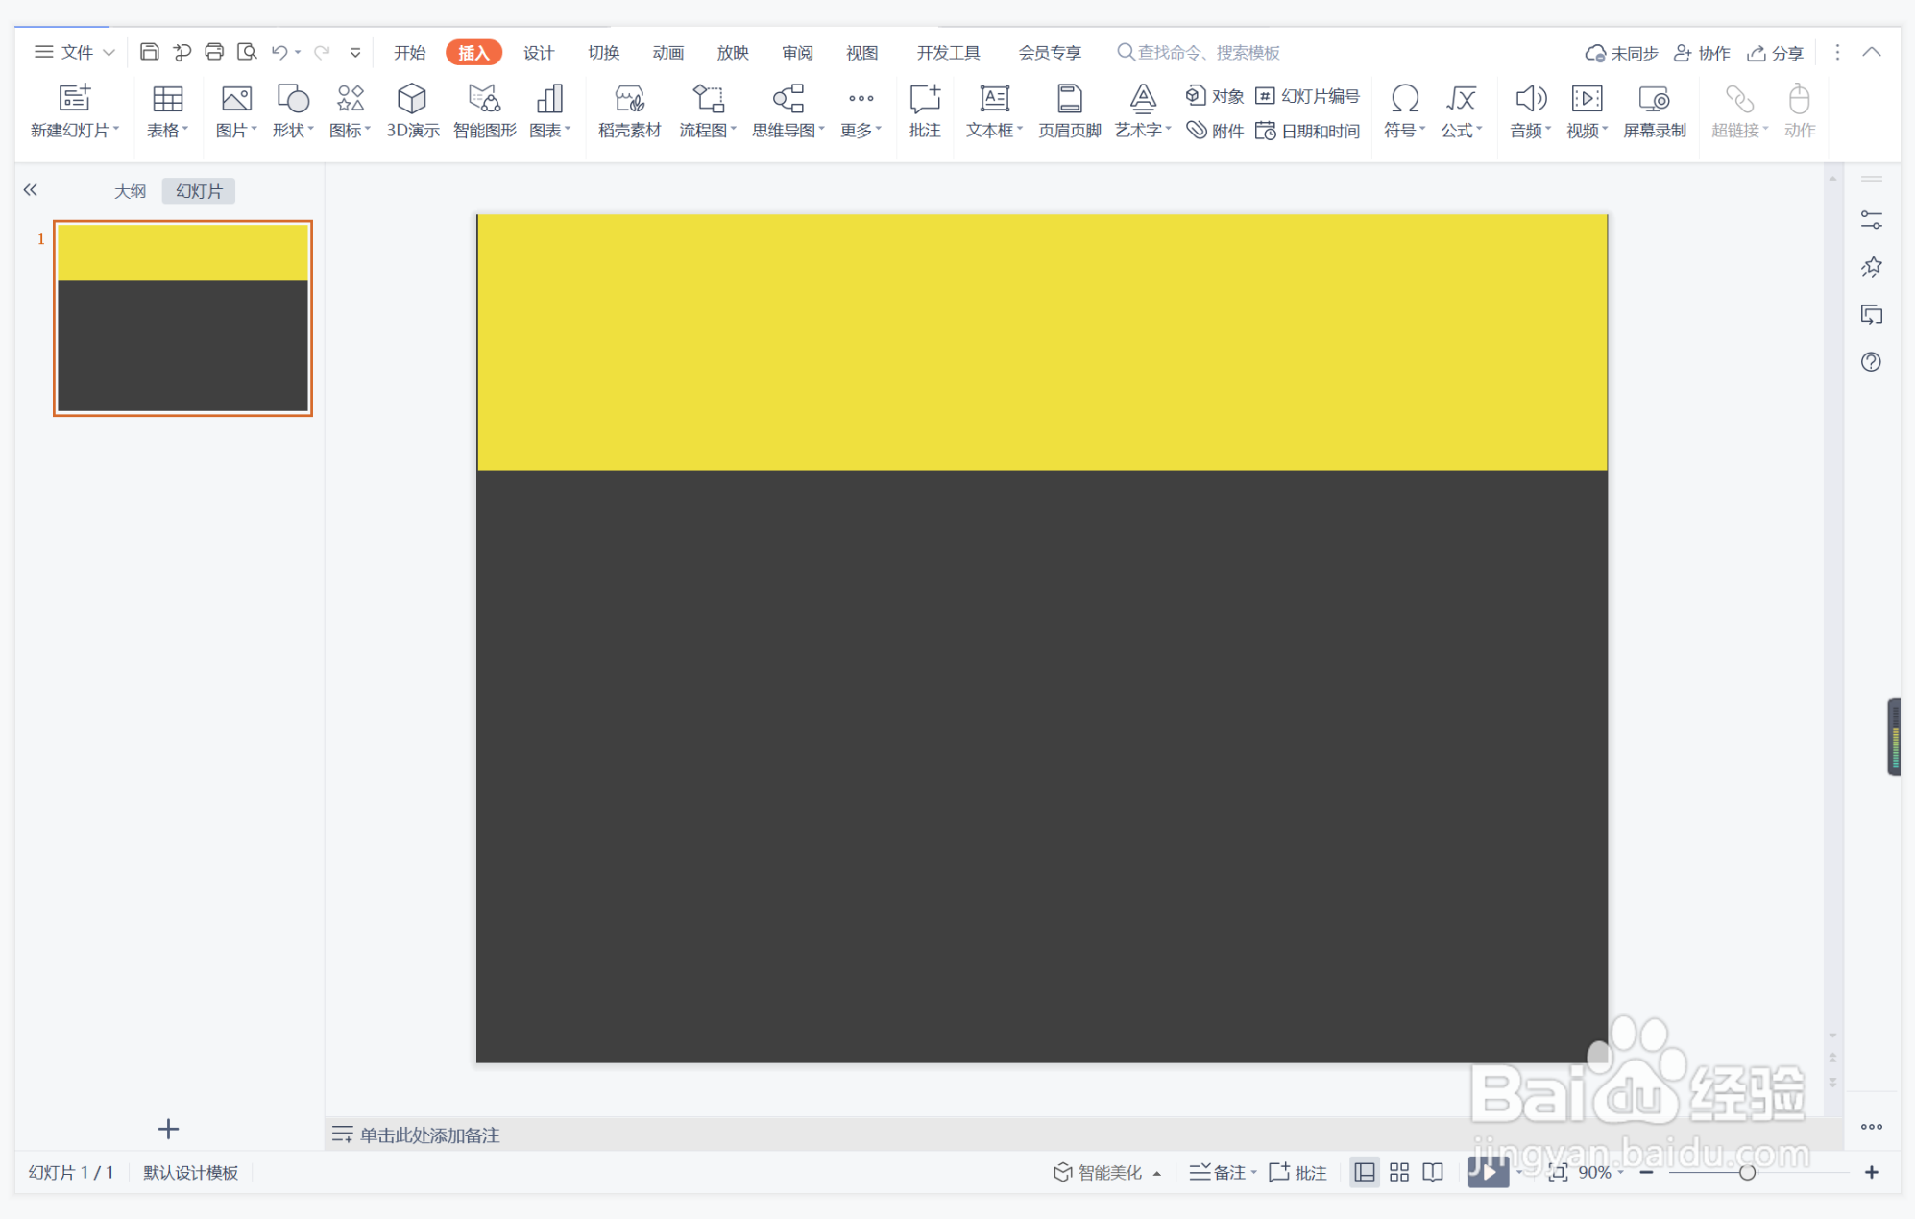This screenshot has height=1219, width=1915.
Task: Start slideshow from status bar
Action: tap(1487, 1172)
